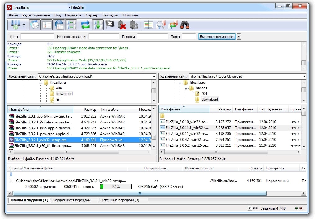
Task: Toggle transfer queue processing icon
Action: 98,25
